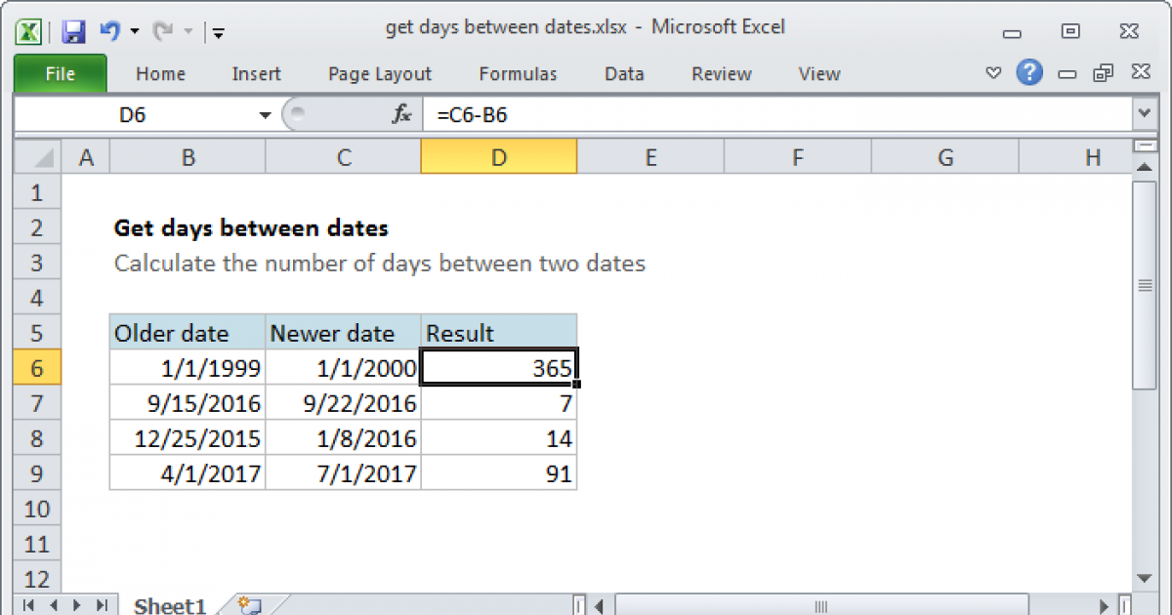Viewport: 1172px width, 615px height.
Task: Click the Undo arrow icon
Action: pyautogui.click(x=108, y=31)
